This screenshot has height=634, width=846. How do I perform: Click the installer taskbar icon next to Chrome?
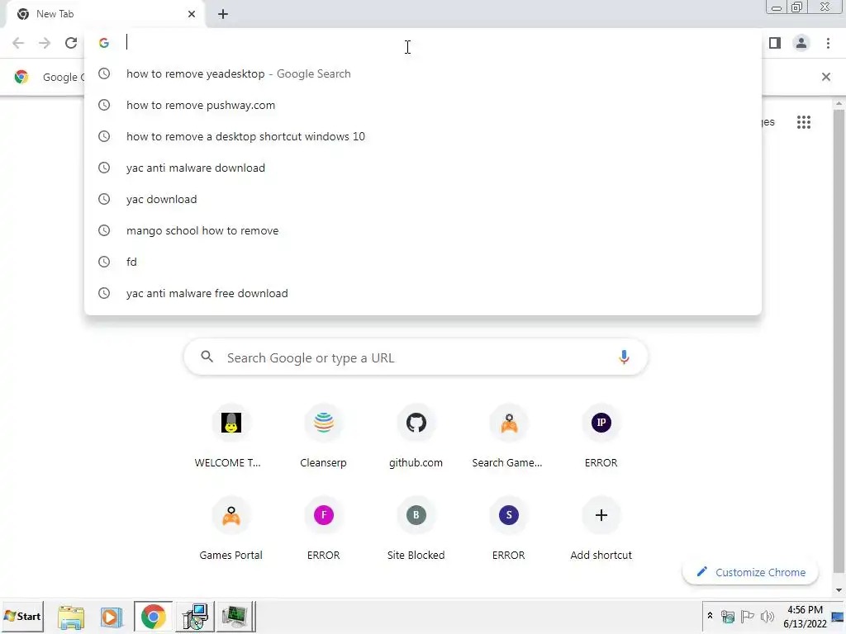(x=195, y=616)
